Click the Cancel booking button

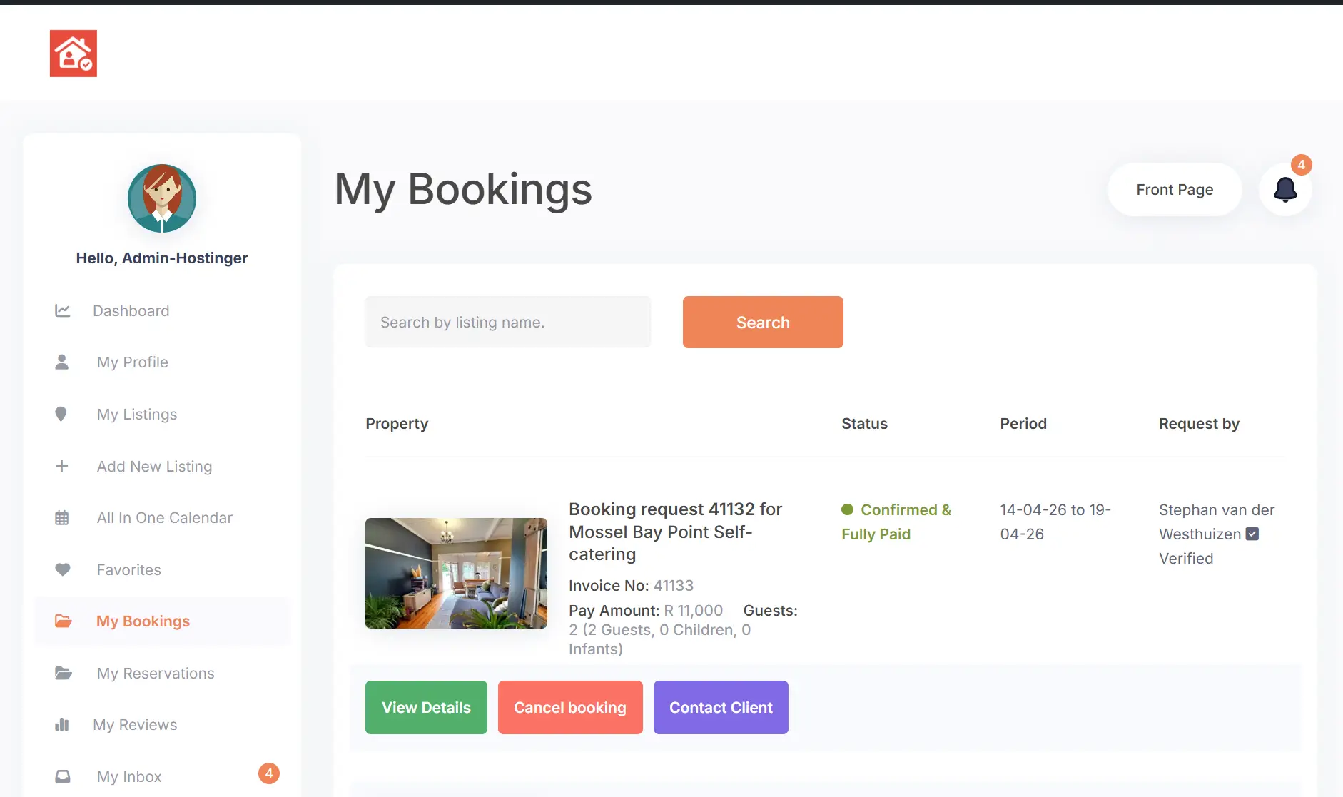(570, 707)
